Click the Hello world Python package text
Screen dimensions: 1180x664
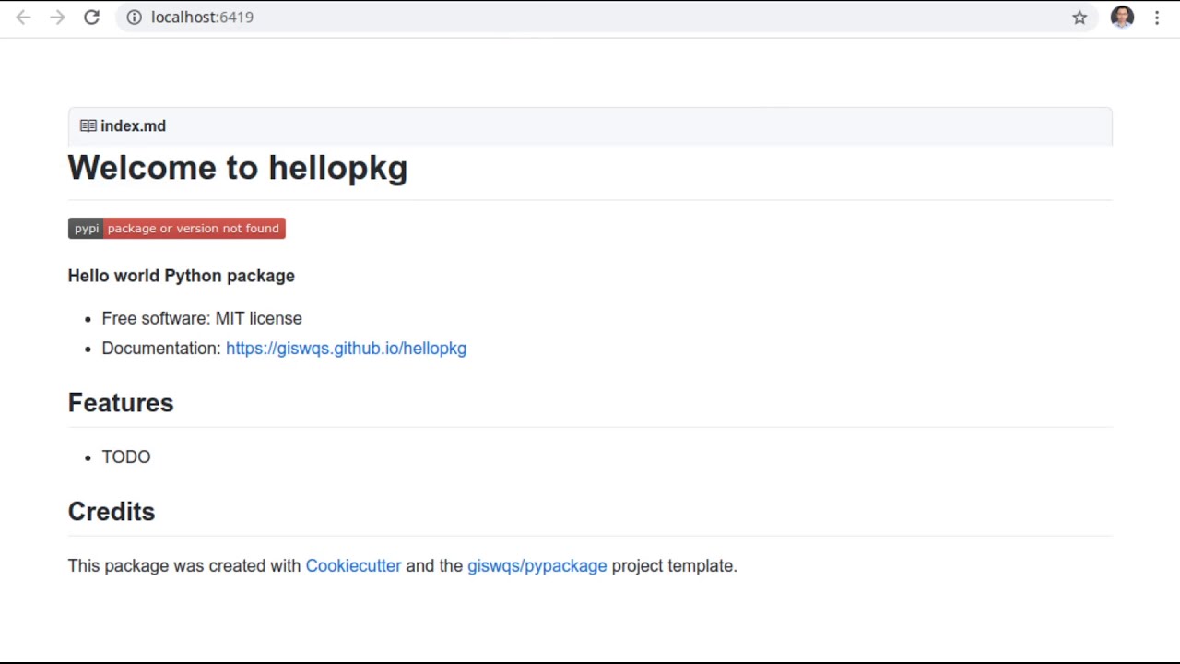(182, 276)
